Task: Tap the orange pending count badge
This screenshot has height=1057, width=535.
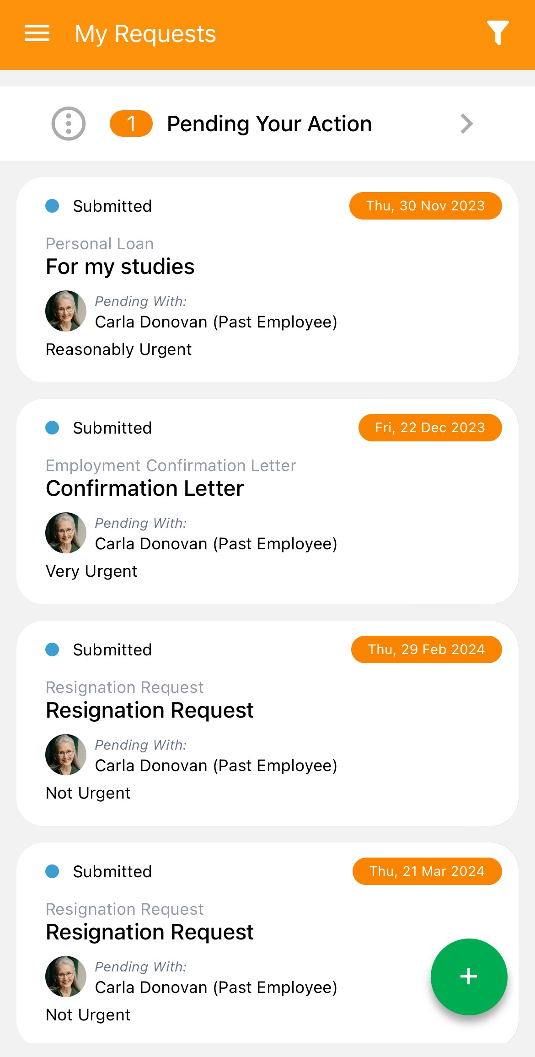Action: pos(131,123)
